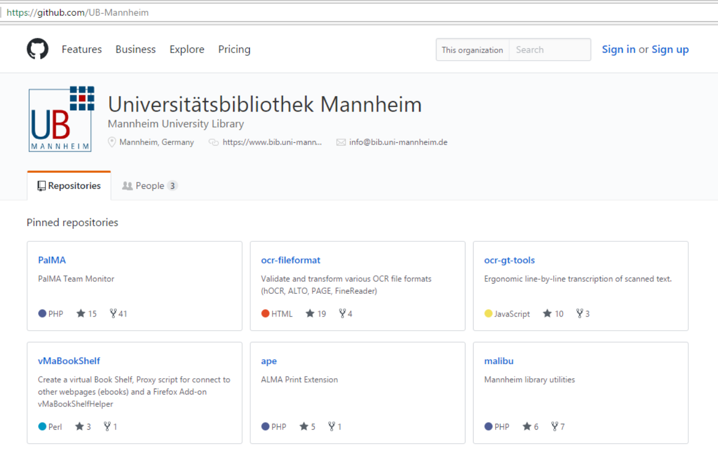Click the ALMA Print Extension description
Viewport: 718px width, 454px height.
pyautogui.click(x=300, y=380)
